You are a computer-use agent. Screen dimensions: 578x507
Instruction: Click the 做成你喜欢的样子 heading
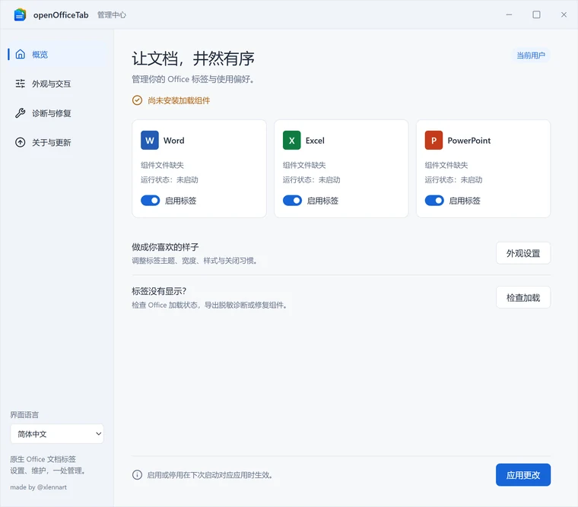[x=165, y=247]
